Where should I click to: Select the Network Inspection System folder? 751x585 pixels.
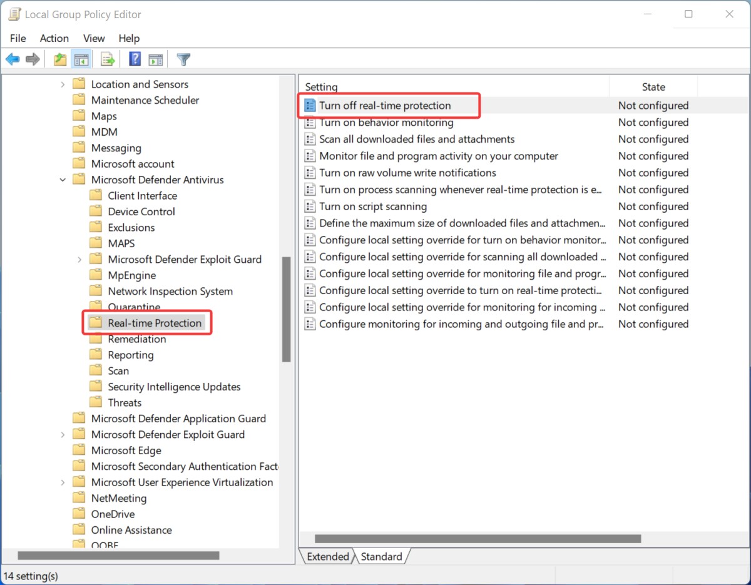point(170,291)
